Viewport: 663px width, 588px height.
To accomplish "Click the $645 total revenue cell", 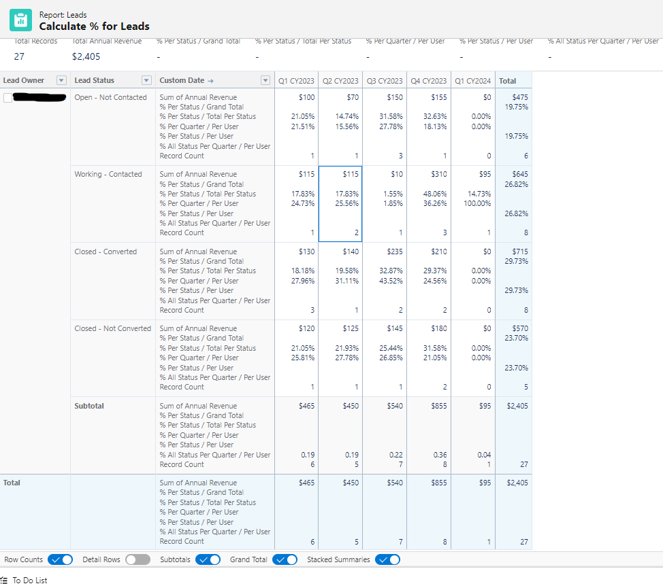I will pos(520,174).
